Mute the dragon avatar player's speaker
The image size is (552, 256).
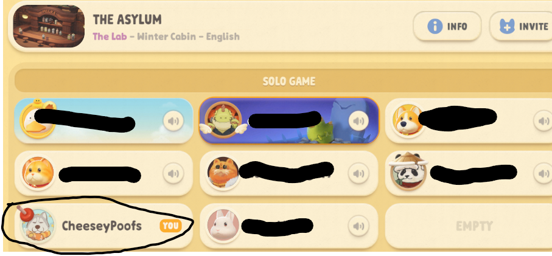[x=358, y=121]
